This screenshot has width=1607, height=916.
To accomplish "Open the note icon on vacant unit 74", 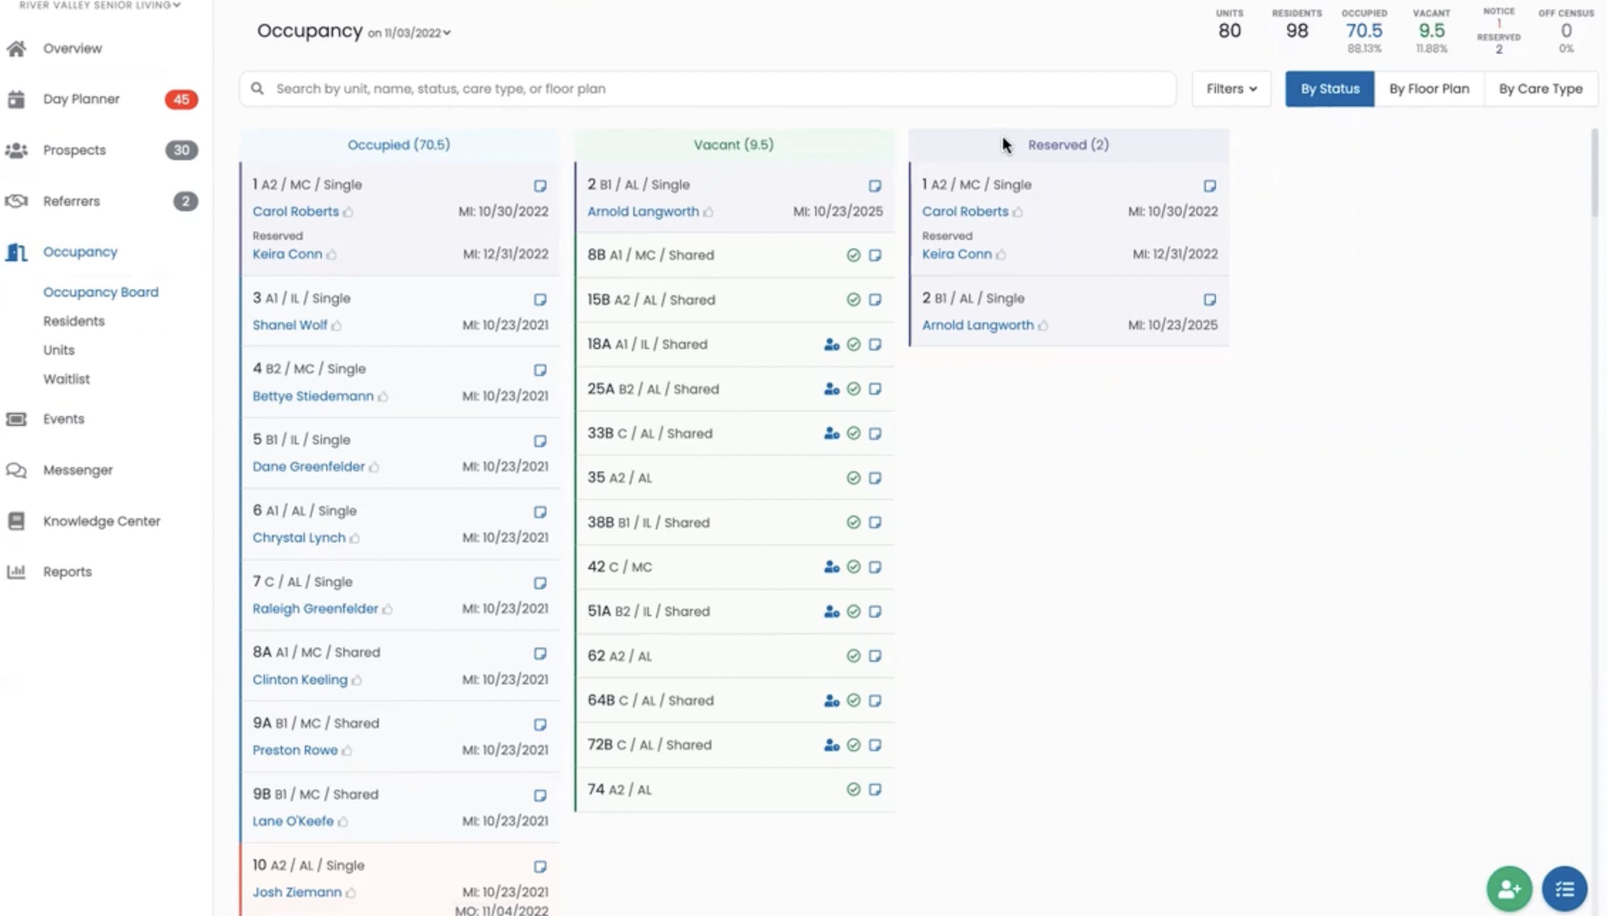I will [x=875, y=789].
